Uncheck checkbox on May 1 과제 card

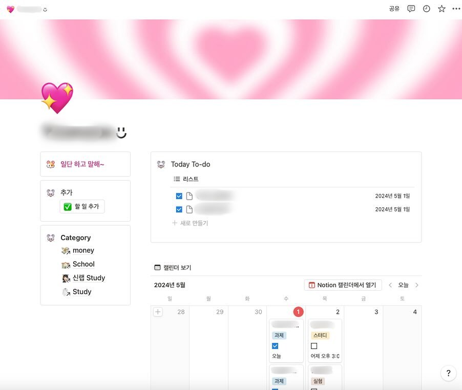click(x=275, y=346)
